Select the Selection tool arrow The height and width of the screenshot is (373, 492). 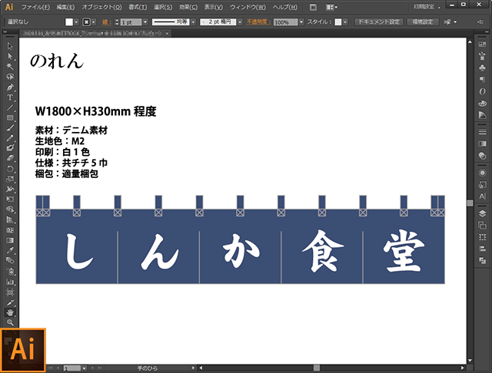coord(10,47)
